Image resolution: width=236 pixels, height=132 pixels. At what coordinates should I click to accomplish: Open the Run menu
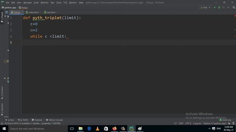tap(52, 3)
